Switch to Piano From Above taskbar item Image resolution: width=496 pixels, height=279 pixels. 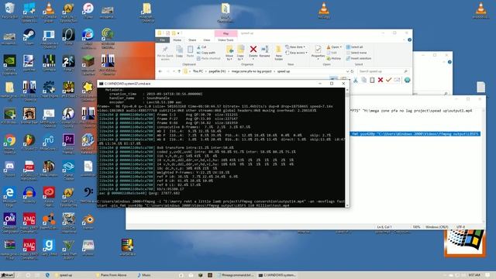click(111, 275)
